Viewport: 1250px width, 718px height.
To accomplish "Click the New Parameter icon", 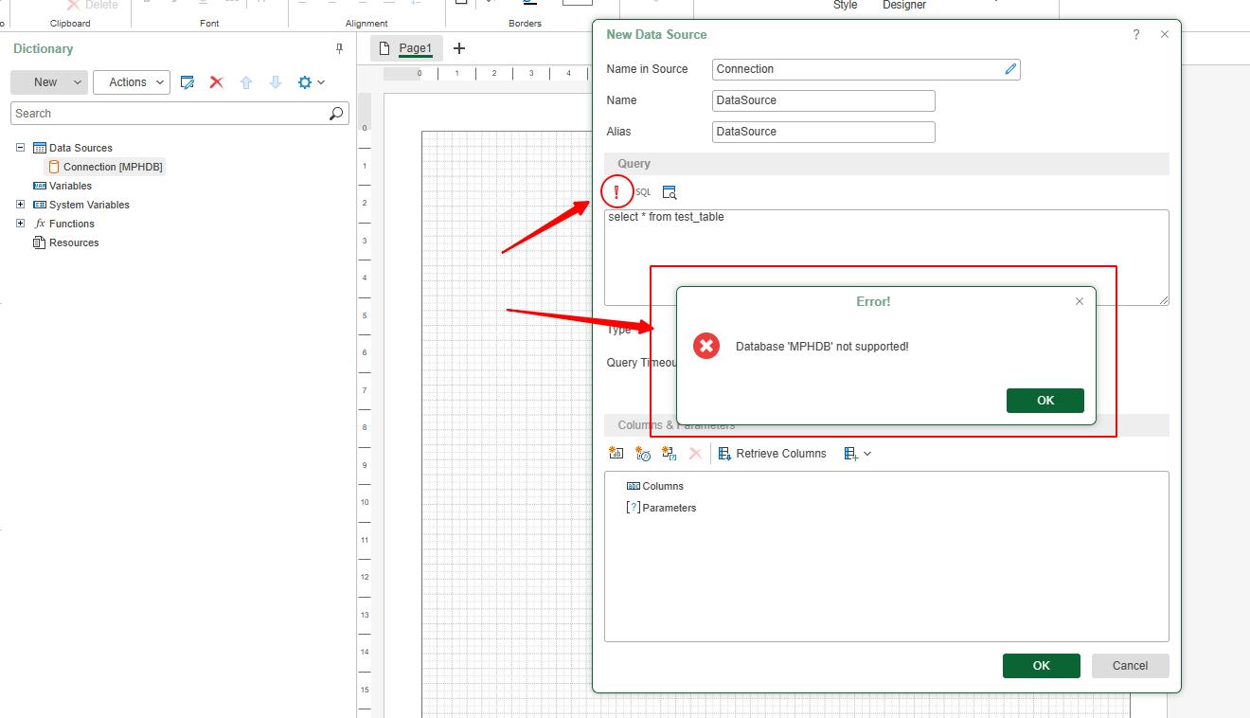I will tap(670, 454).
